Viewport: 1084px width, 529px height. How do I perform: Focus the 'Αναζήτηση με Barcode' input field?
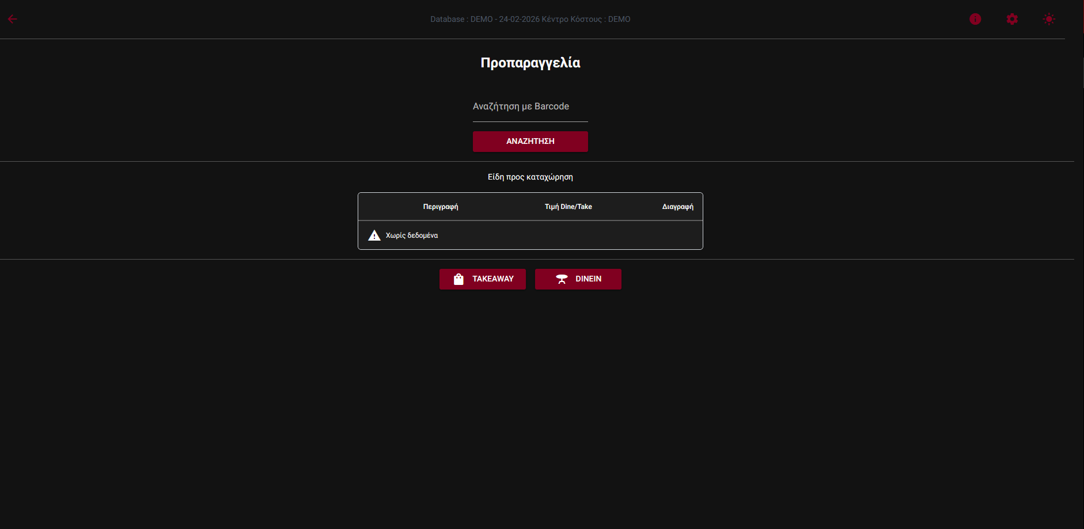(530, 107)
